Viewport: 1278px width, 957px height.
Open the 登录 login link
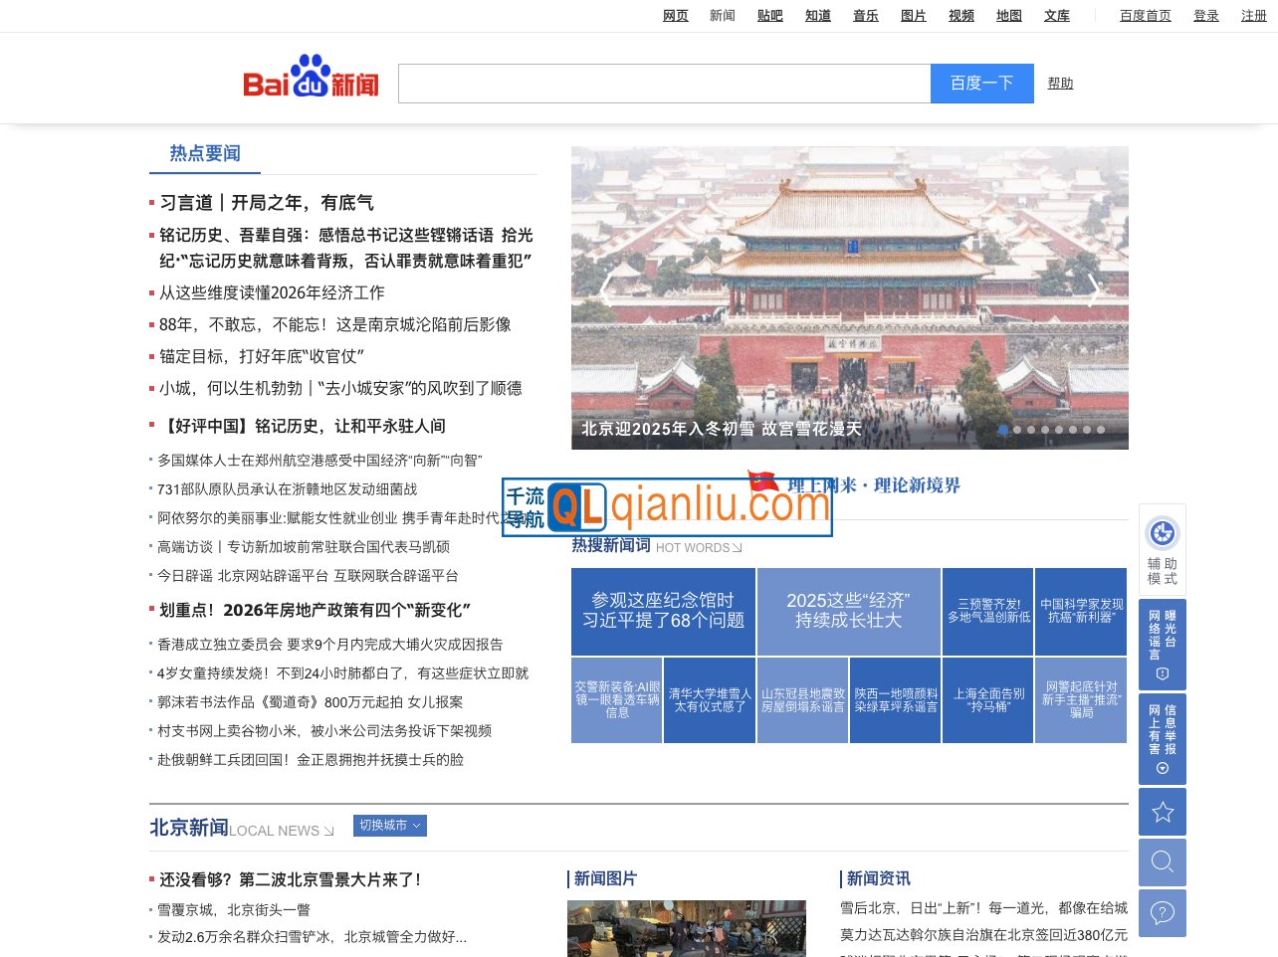1205,15
